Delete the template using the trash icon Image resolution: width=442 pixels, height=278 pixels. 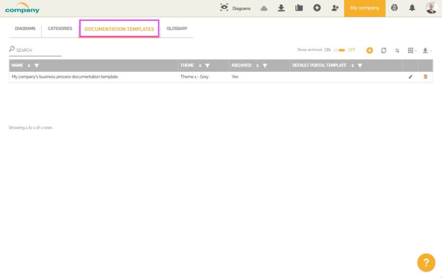(426, 77)
